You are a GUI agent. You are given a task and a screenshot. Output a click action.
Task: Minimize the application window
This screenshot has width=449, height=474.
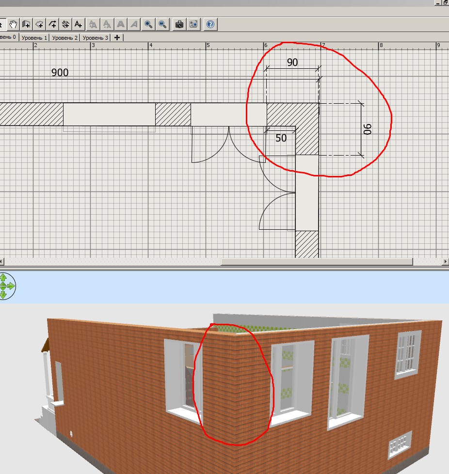(x=438, y=3)
